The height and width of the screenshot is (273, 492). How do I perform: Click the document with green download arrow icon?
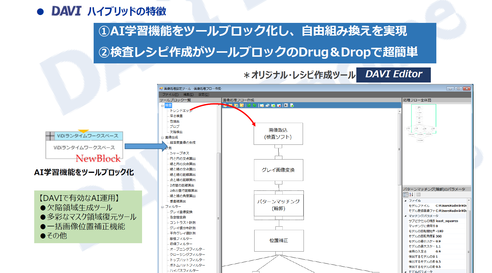[x=292, y=105]
